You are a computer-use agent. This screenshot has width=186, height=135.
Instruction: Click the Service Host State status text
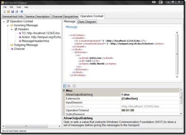point(14,131)
